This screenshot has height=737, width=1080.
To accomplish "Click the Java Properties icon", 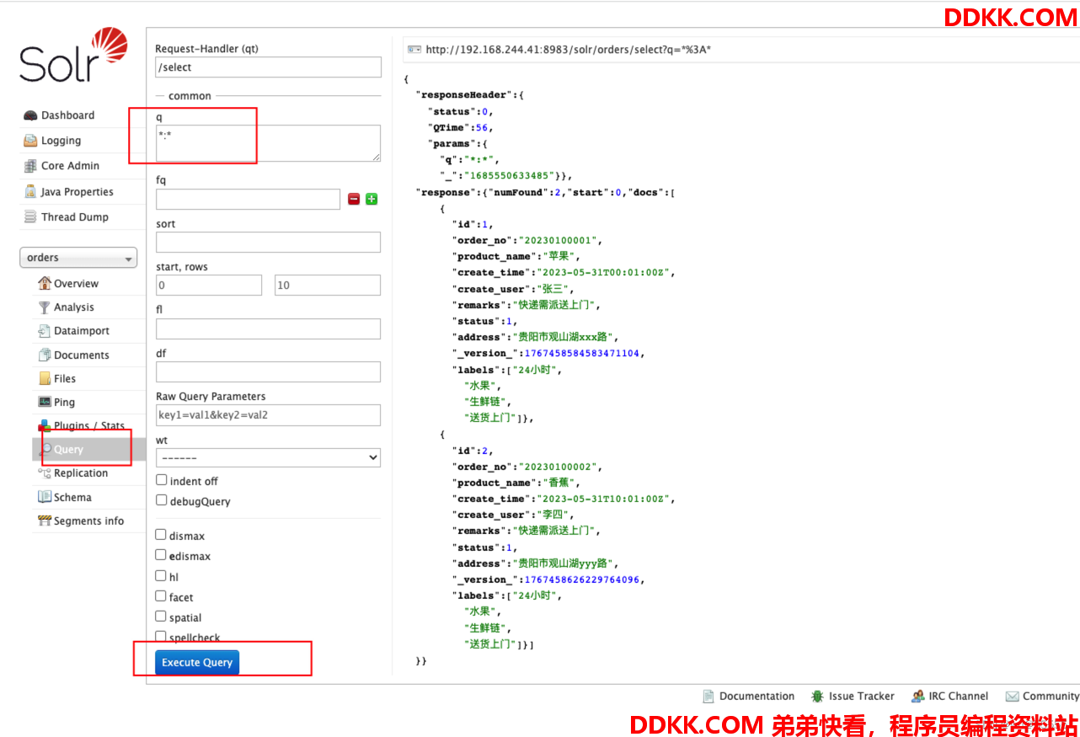I will coord(30,192).
